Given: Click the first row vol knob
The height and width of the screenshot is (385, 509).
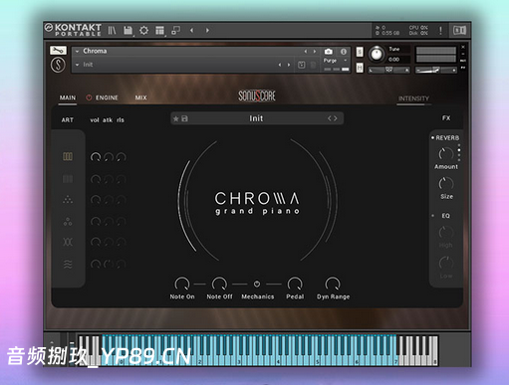Looking at the screenshot, I should pos(96,157).
